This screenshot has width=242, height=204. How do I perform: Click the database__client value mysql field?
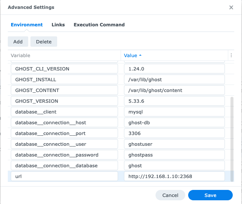coord(174,112)
